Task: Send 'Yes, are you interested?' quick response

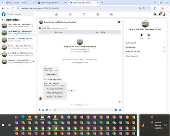Action: click(55, 89)
